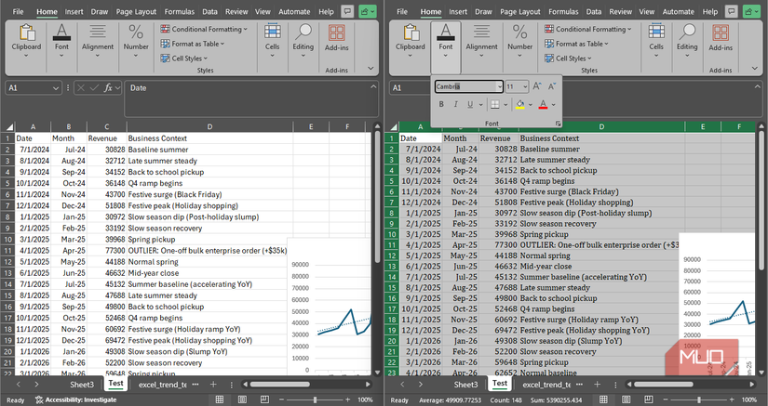The width and height of the screenshot is (768, 406).
Task: Expand formula bar in left window
Action: pyautogui.click(x=373, y=86)
